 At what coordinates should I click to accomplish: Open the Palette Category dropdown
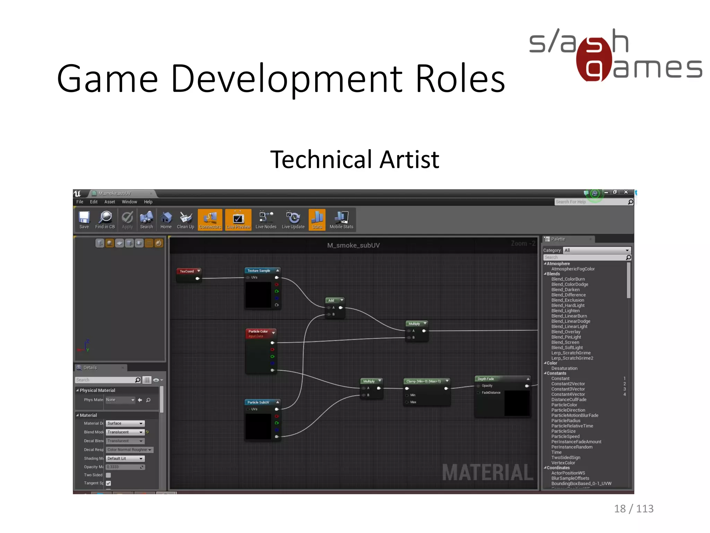[x=597, y=250]
